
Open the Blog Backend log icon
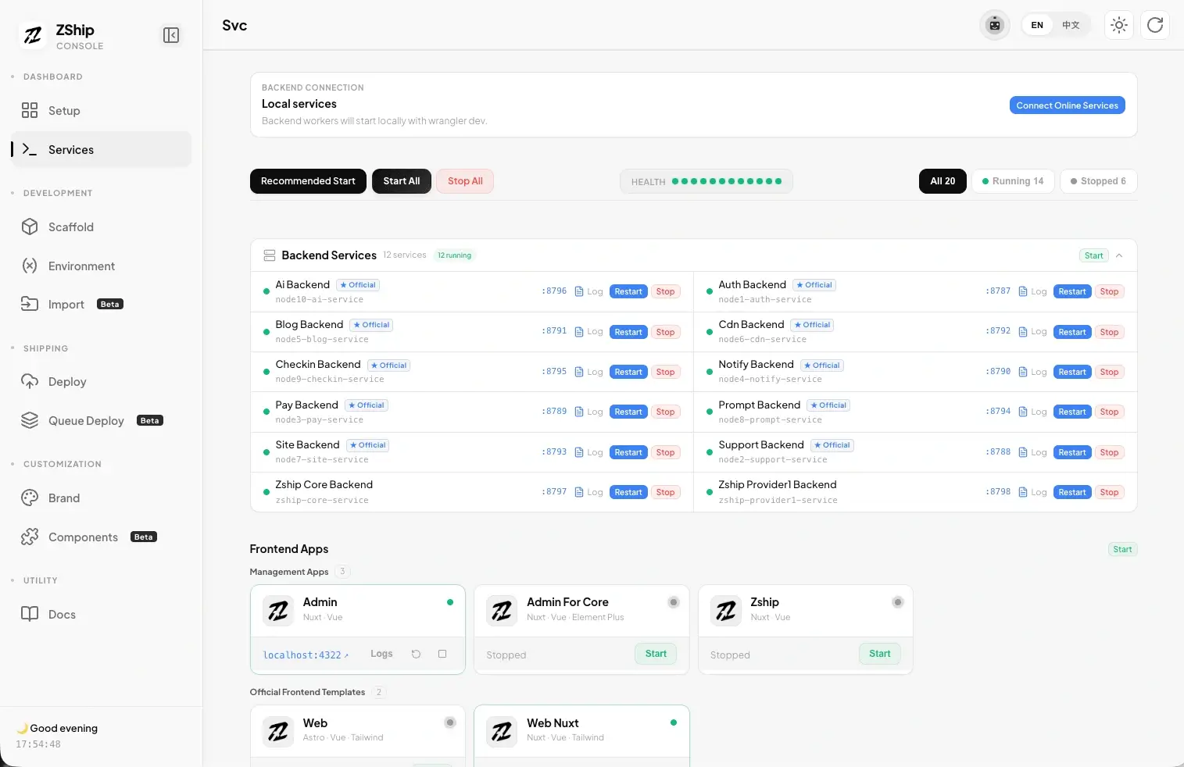[579, 332]
